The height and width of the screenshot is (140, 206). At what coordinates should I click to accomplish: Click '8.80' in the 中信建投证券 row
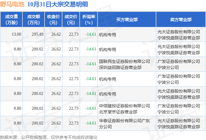(18, 109)
